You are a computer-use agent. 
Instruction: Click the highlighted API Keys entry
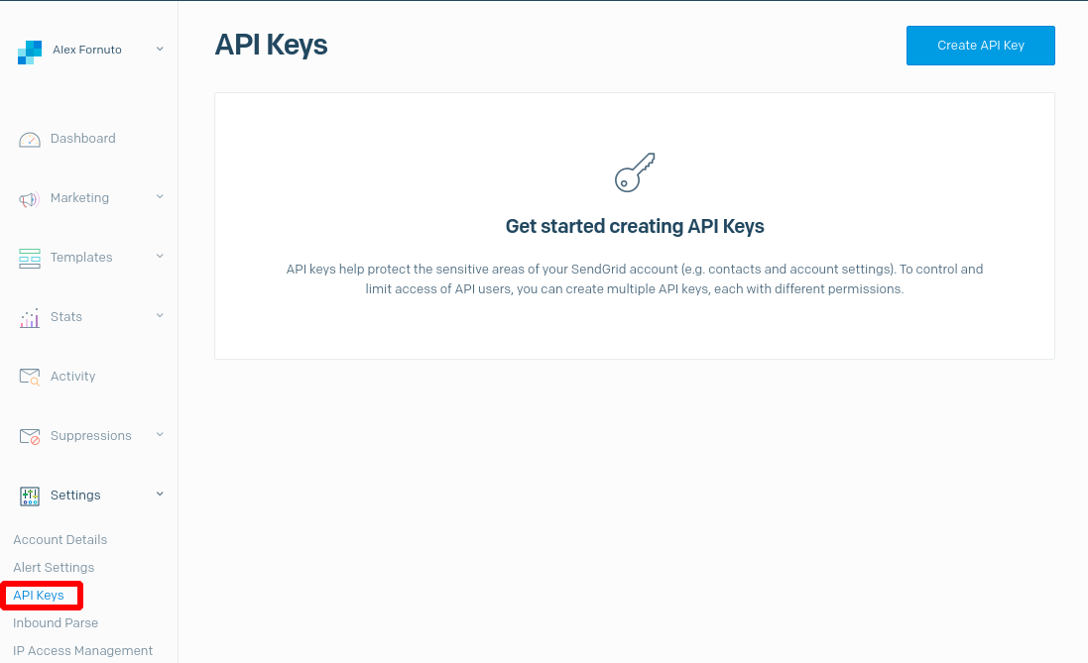tap(39, 595)
